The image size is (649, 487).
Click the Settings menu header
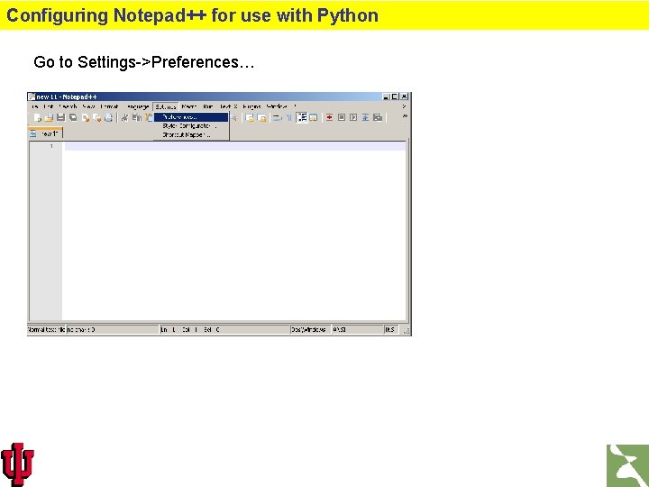(166, 106)
